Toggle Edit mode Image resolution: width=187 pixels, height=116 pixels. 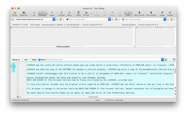(128, 14)
